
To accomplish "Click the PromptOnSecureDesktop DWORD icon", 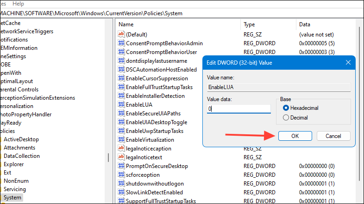I will [121, 166].
